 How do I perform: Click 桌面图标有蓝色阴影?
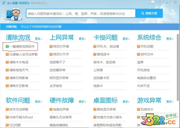107,125
